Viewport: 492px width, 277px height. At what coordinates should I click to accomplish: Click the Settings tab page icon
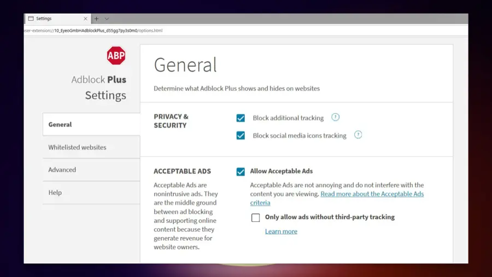(31, 19)
